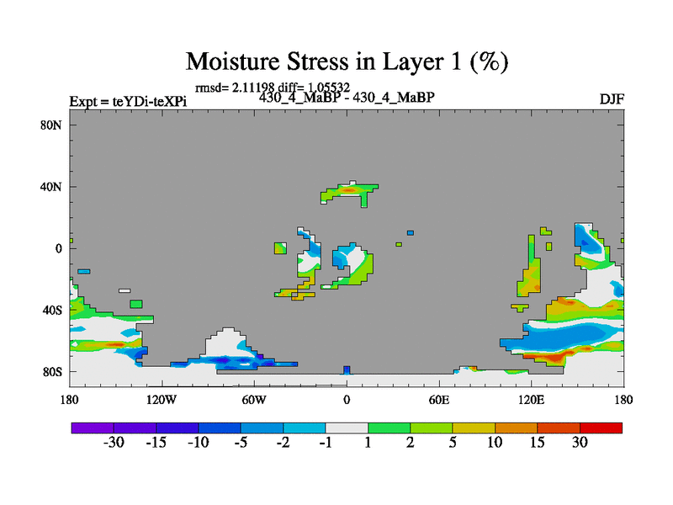
Task: Click the 80N latitude axis label
Action: (53, 125)
